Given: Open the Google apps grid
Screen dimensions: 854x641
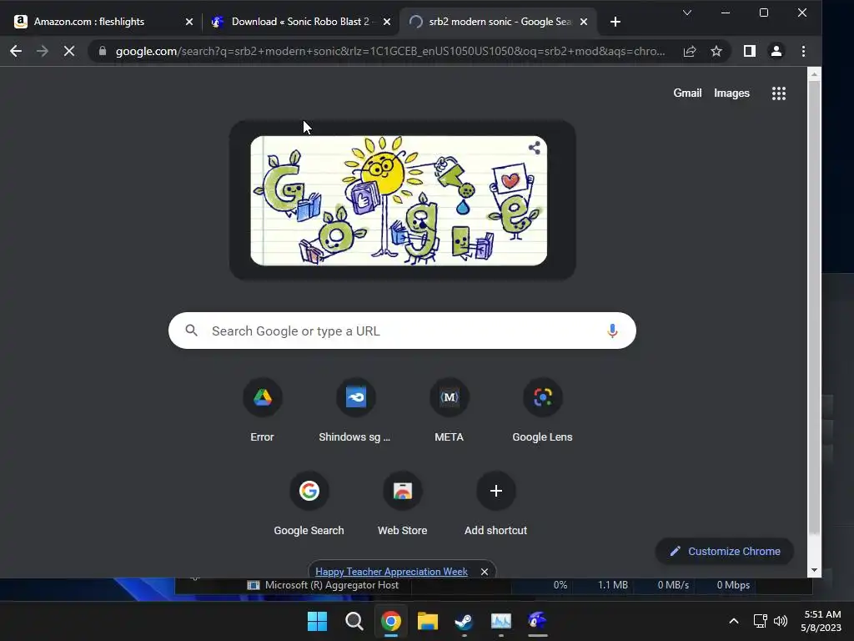Looking at the screenshot, I should tap(779, 93).
